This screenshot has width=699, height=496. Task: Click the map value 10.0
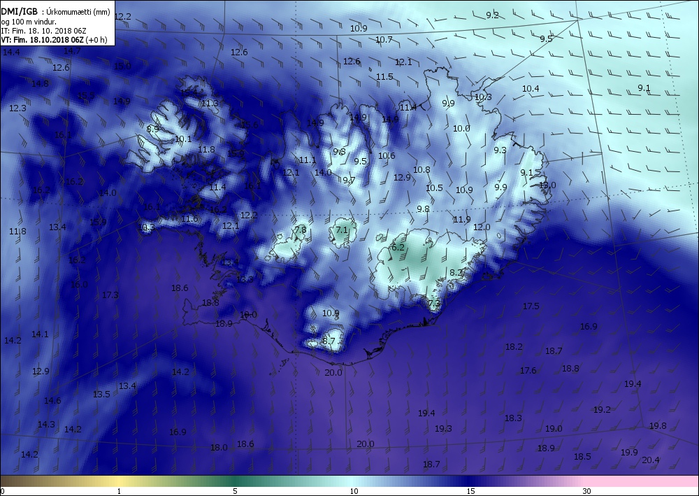point(461,129)
